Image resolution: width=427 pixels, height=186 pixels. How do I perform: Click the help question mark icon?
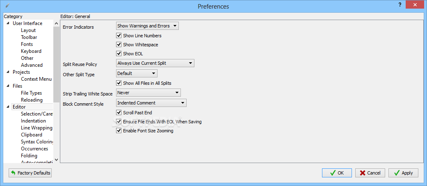tap(400, 5)
